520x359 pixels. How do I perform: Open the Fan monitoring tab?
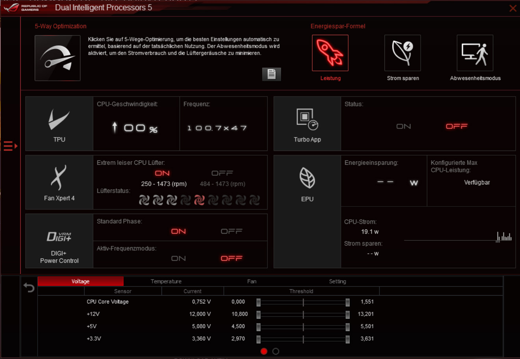pyautogui.click(x=252, y=281)
